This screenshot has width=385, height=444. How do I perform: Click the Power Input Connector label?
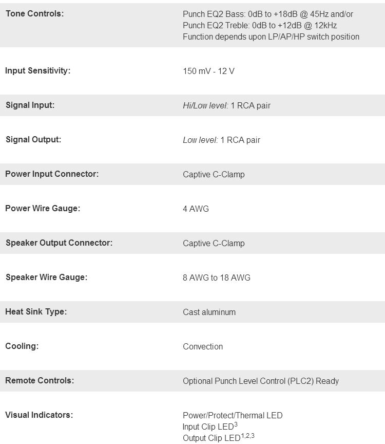tap(52, 174)
